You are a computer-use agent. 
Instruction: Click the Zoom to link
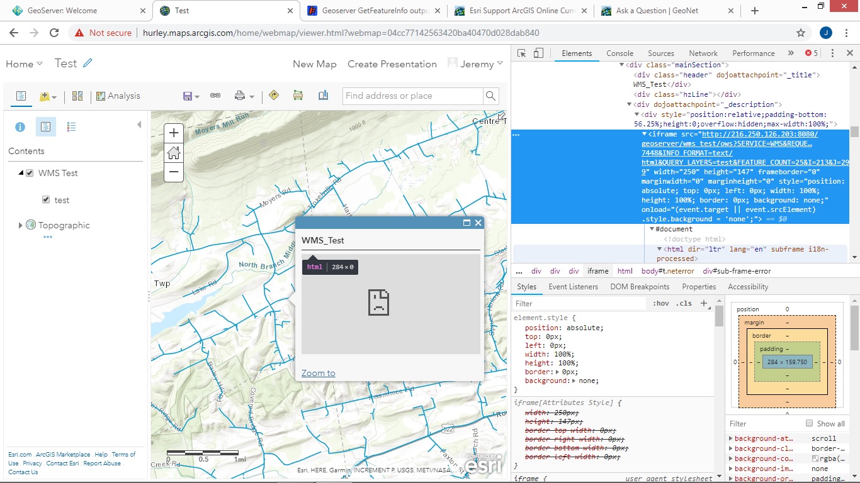pyautogui.click(x=319, y=373)
